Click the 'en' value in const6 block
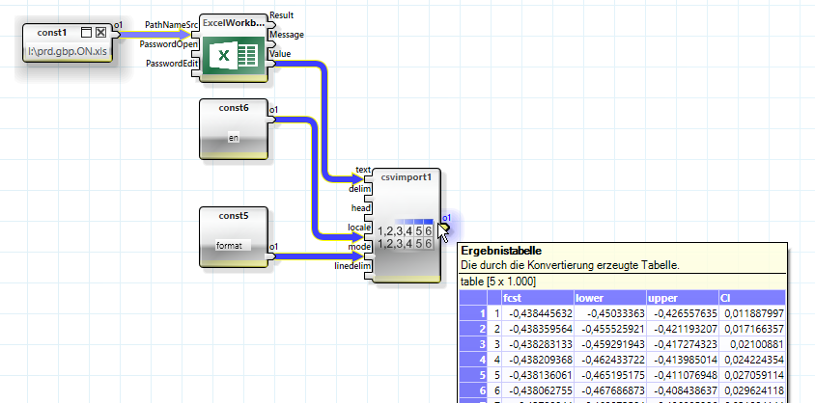Screen dimensions: 815x403 (234, 138)
